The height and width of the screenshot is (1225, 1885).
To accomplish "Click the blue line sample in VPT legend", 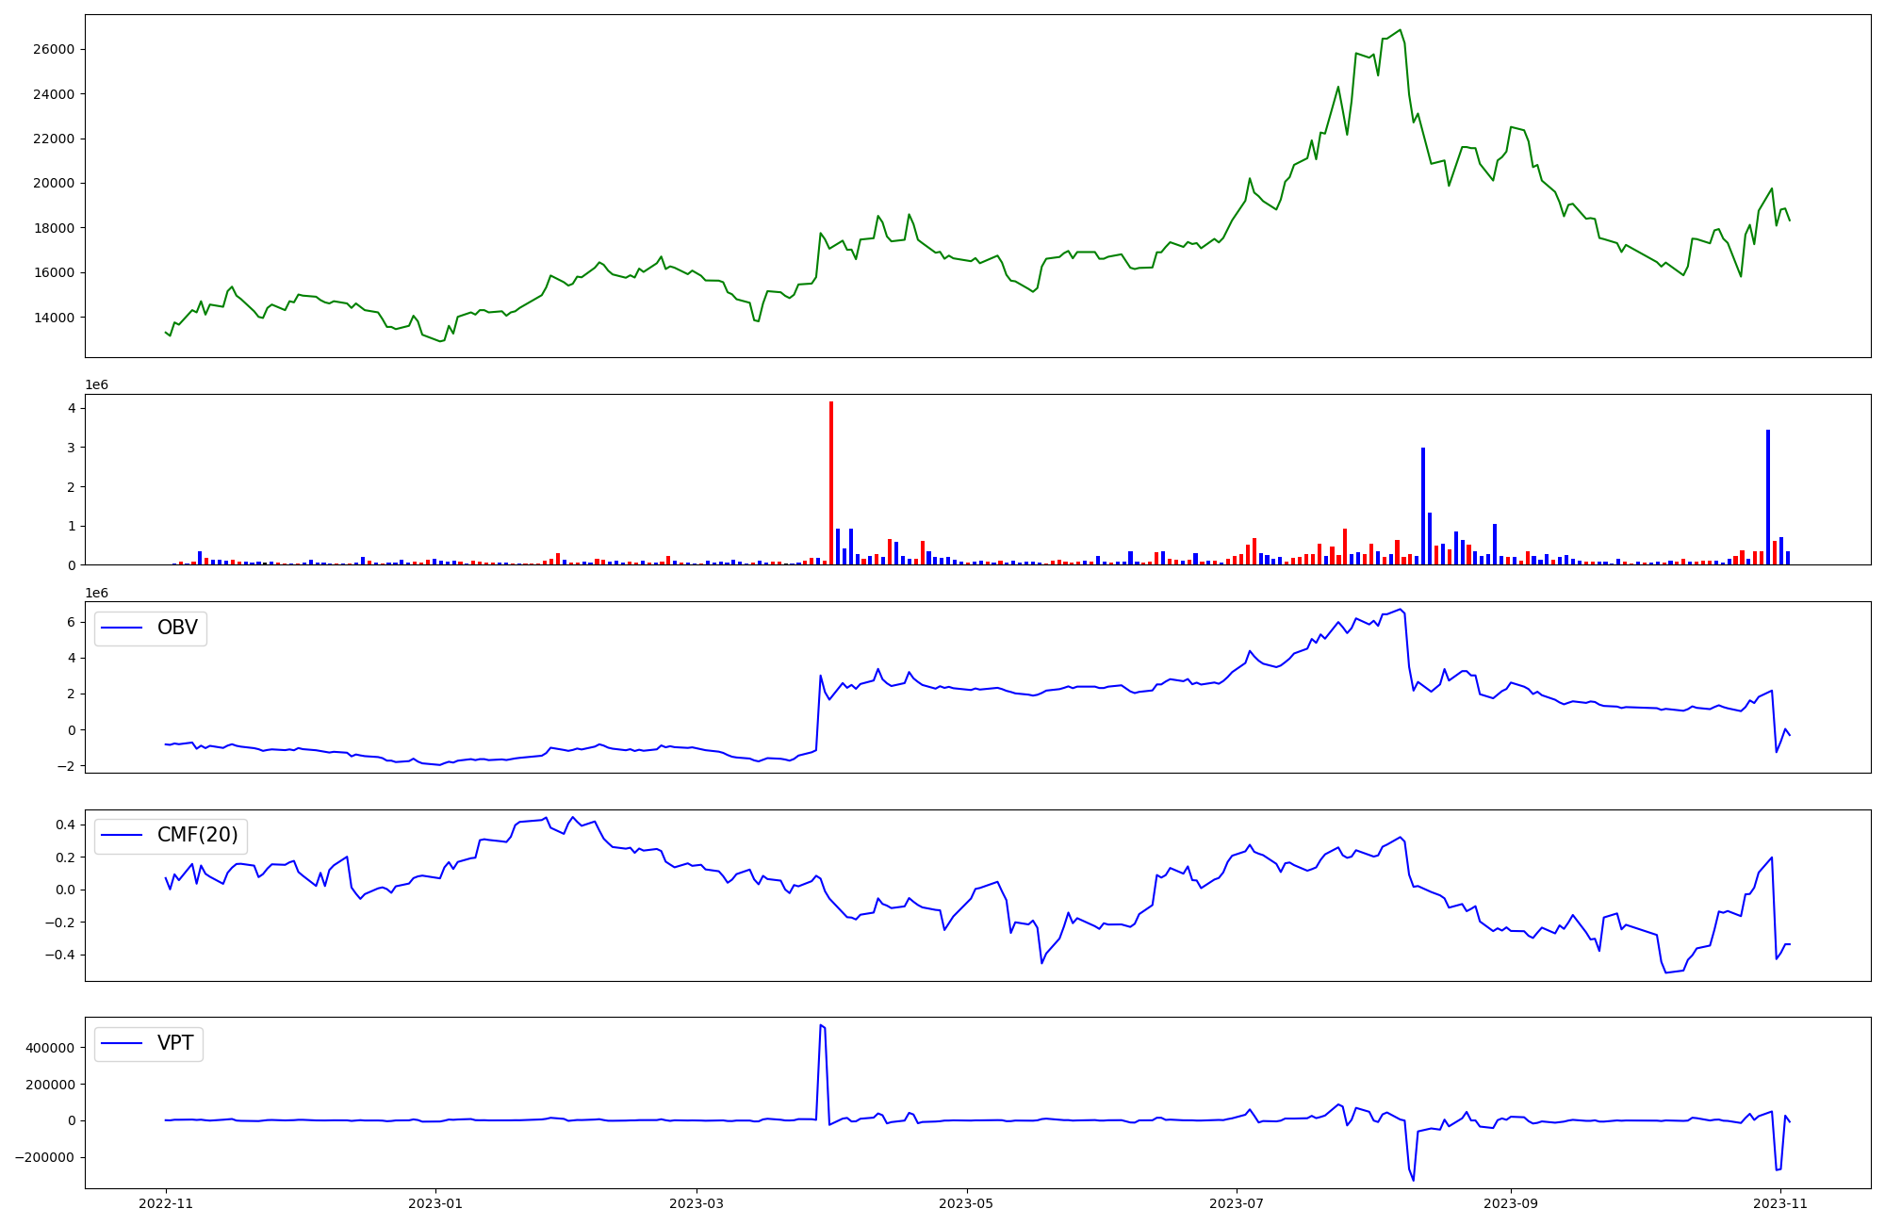I will click(122, 1043).
